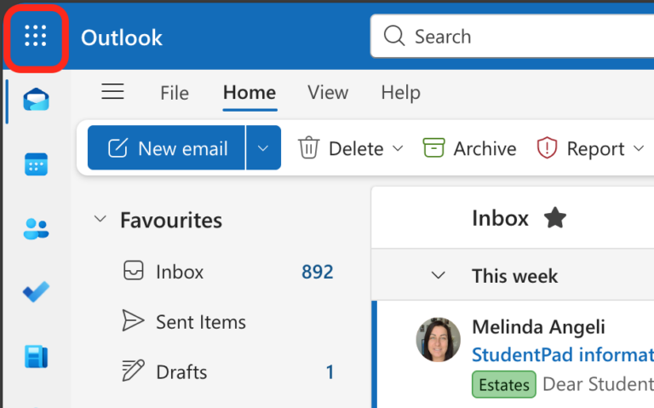Screen dimensions: 654x408
Task: Open the Calendar from the sidebar
Action: 36,164
